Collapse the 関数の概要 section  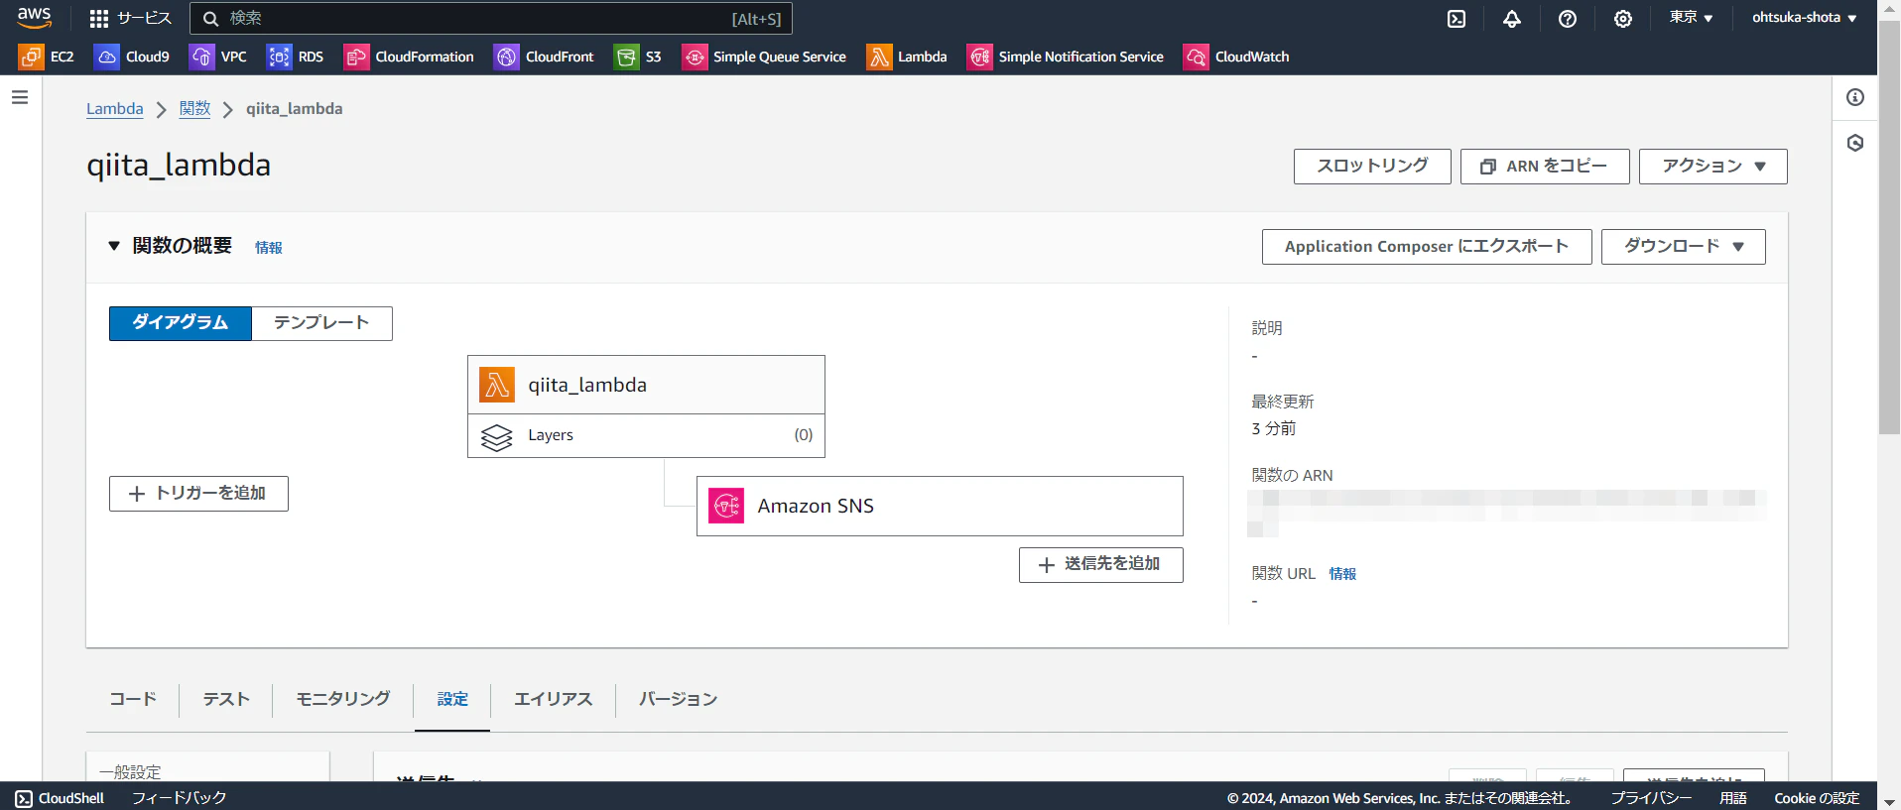[x=114, y=246]
